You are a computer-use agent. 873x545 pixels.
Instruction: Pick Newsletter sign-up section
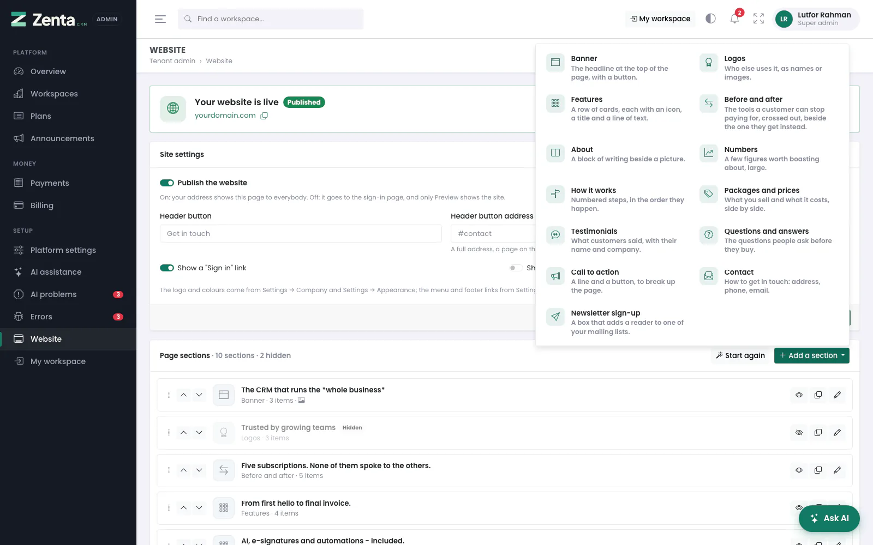616,322
